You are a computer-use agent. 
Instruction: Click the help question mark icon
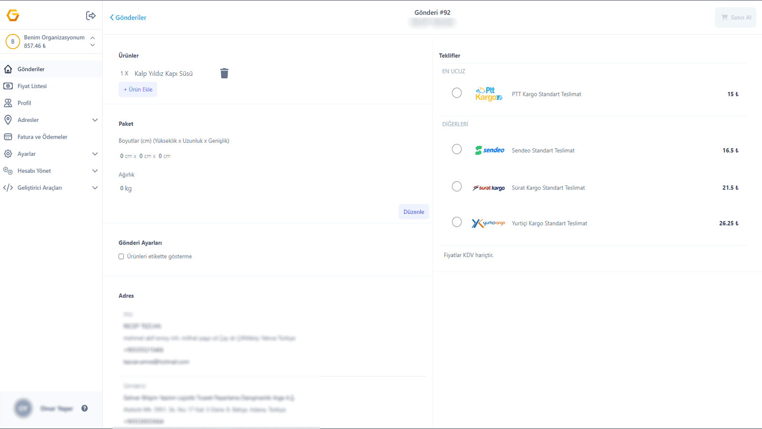click(x=84, y=408)
